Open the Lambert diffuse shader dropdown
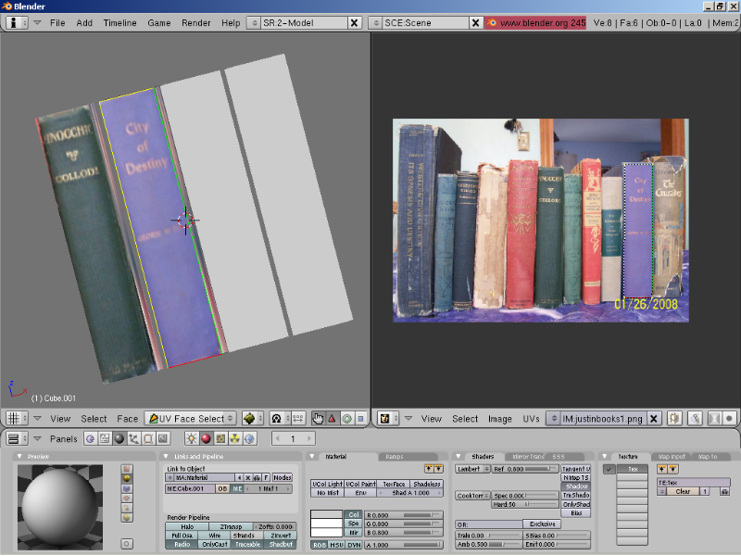This screenshot has width=741, height=556. [472, 469]
